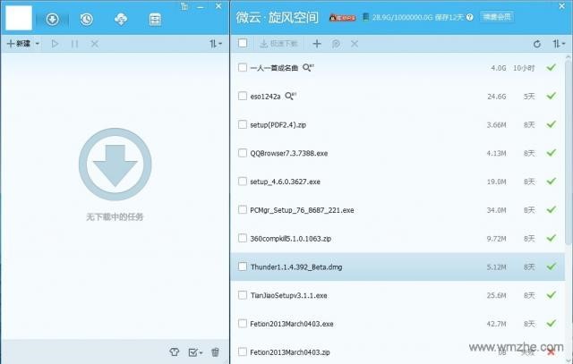Check the box for Fetion2013March0403.exe
Screen dimensions: 573x364
243,323
